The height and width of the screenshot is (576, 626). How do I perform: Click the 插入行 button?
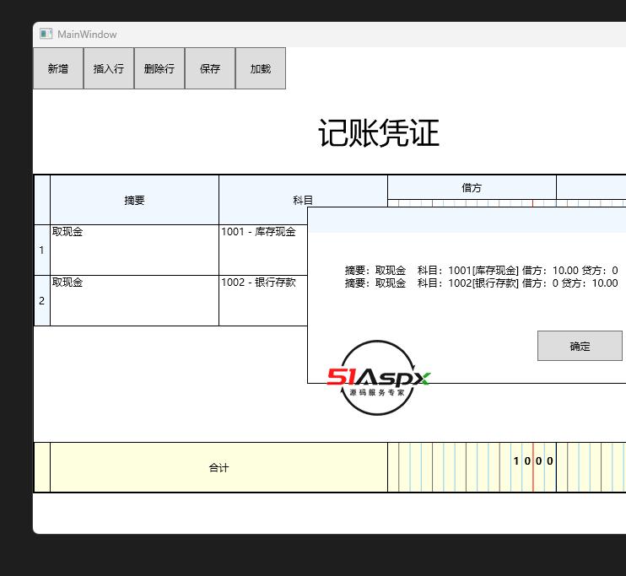tap(109, 68)
